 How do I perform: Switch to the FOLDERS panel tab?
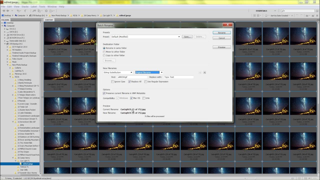(x=5, y=20)
